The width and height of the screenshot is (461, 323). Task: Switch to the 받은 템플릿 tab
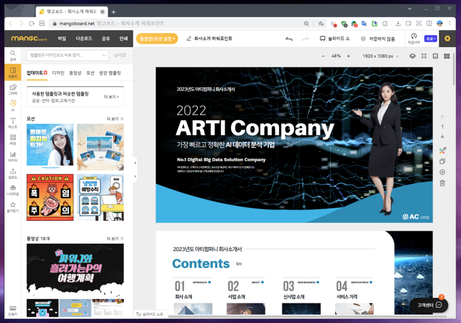coord(110,73)
